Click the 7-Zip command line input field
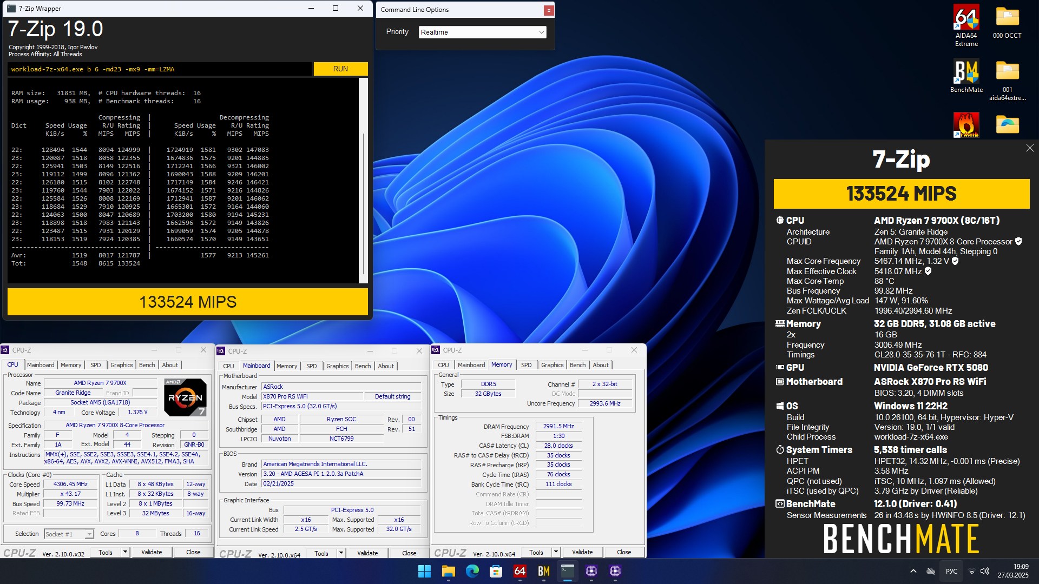Image resolution: width=1039 pixels, height=584 pixels. [x=160, y=69]
